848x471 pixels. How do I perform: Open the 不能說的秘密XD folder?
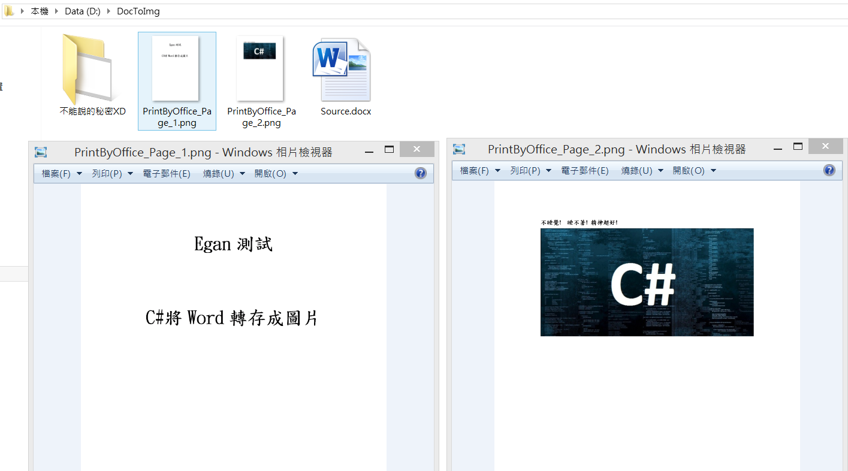(86, 69)
